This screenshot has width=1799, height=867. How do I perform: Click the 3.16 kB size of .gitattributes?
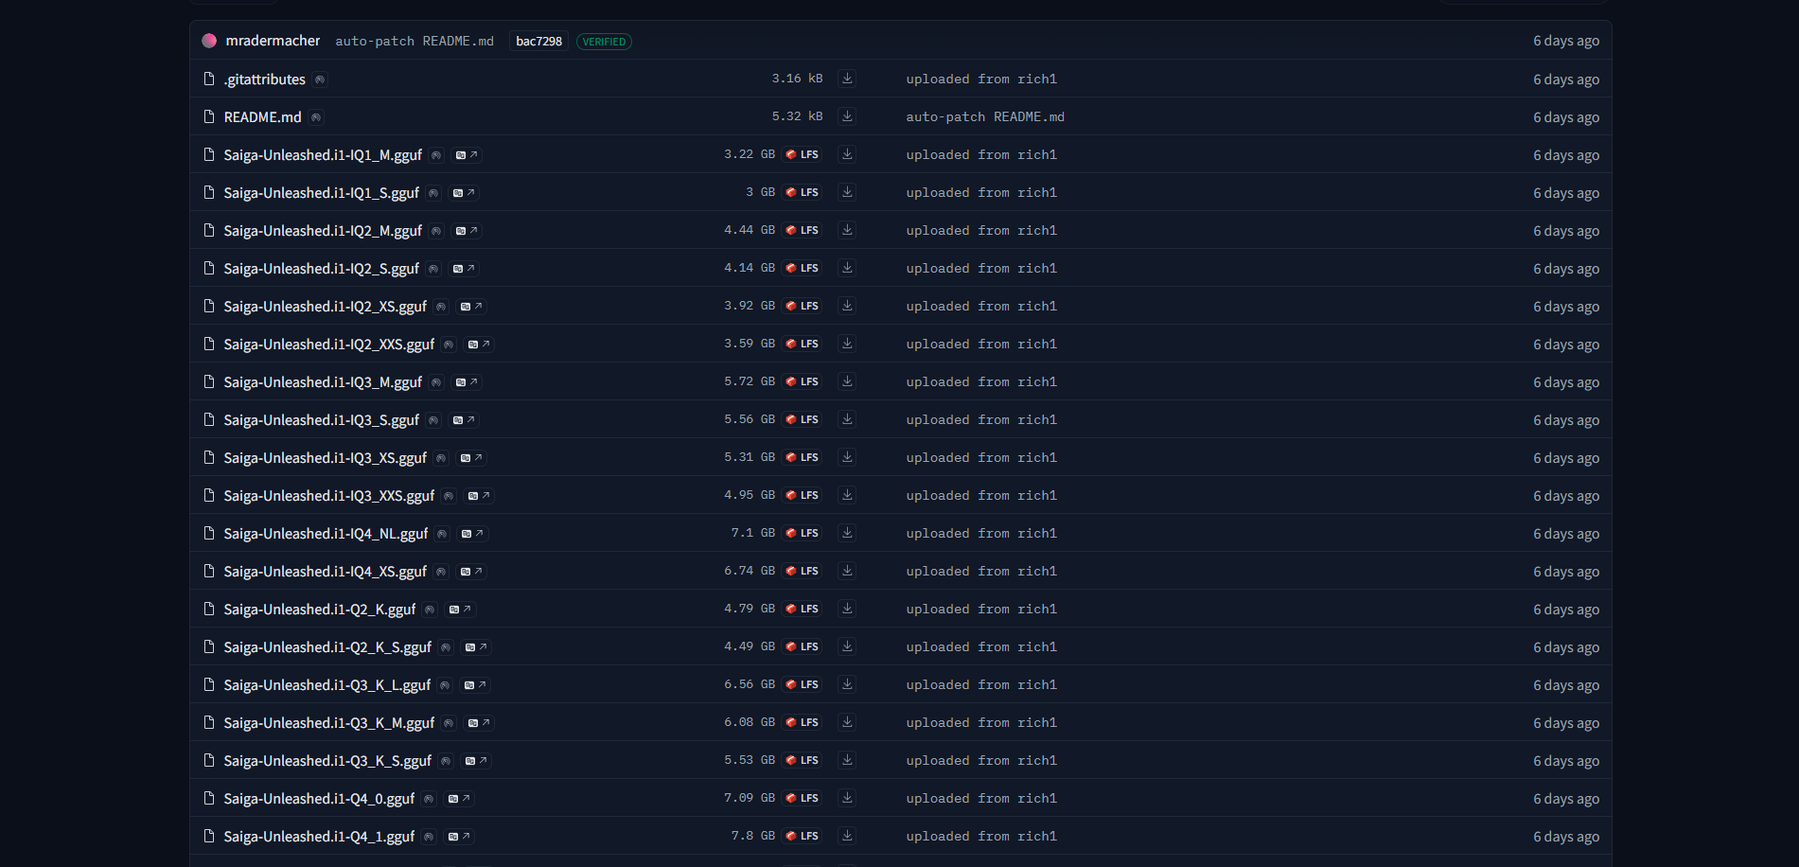(x=797, y=79)
